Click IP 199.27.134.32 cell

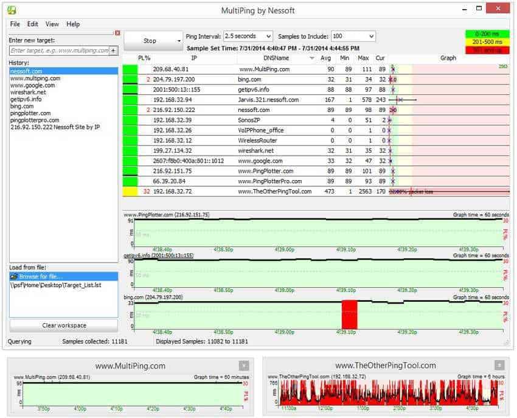tap(173, 151)
